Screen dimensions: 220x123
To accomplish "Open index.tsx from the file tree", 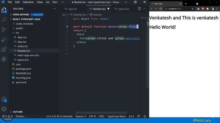I will click(x=22, y=46).
